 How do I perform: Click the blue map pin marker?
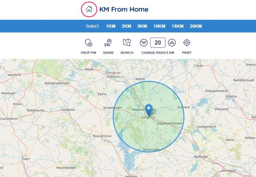(149, 110)
